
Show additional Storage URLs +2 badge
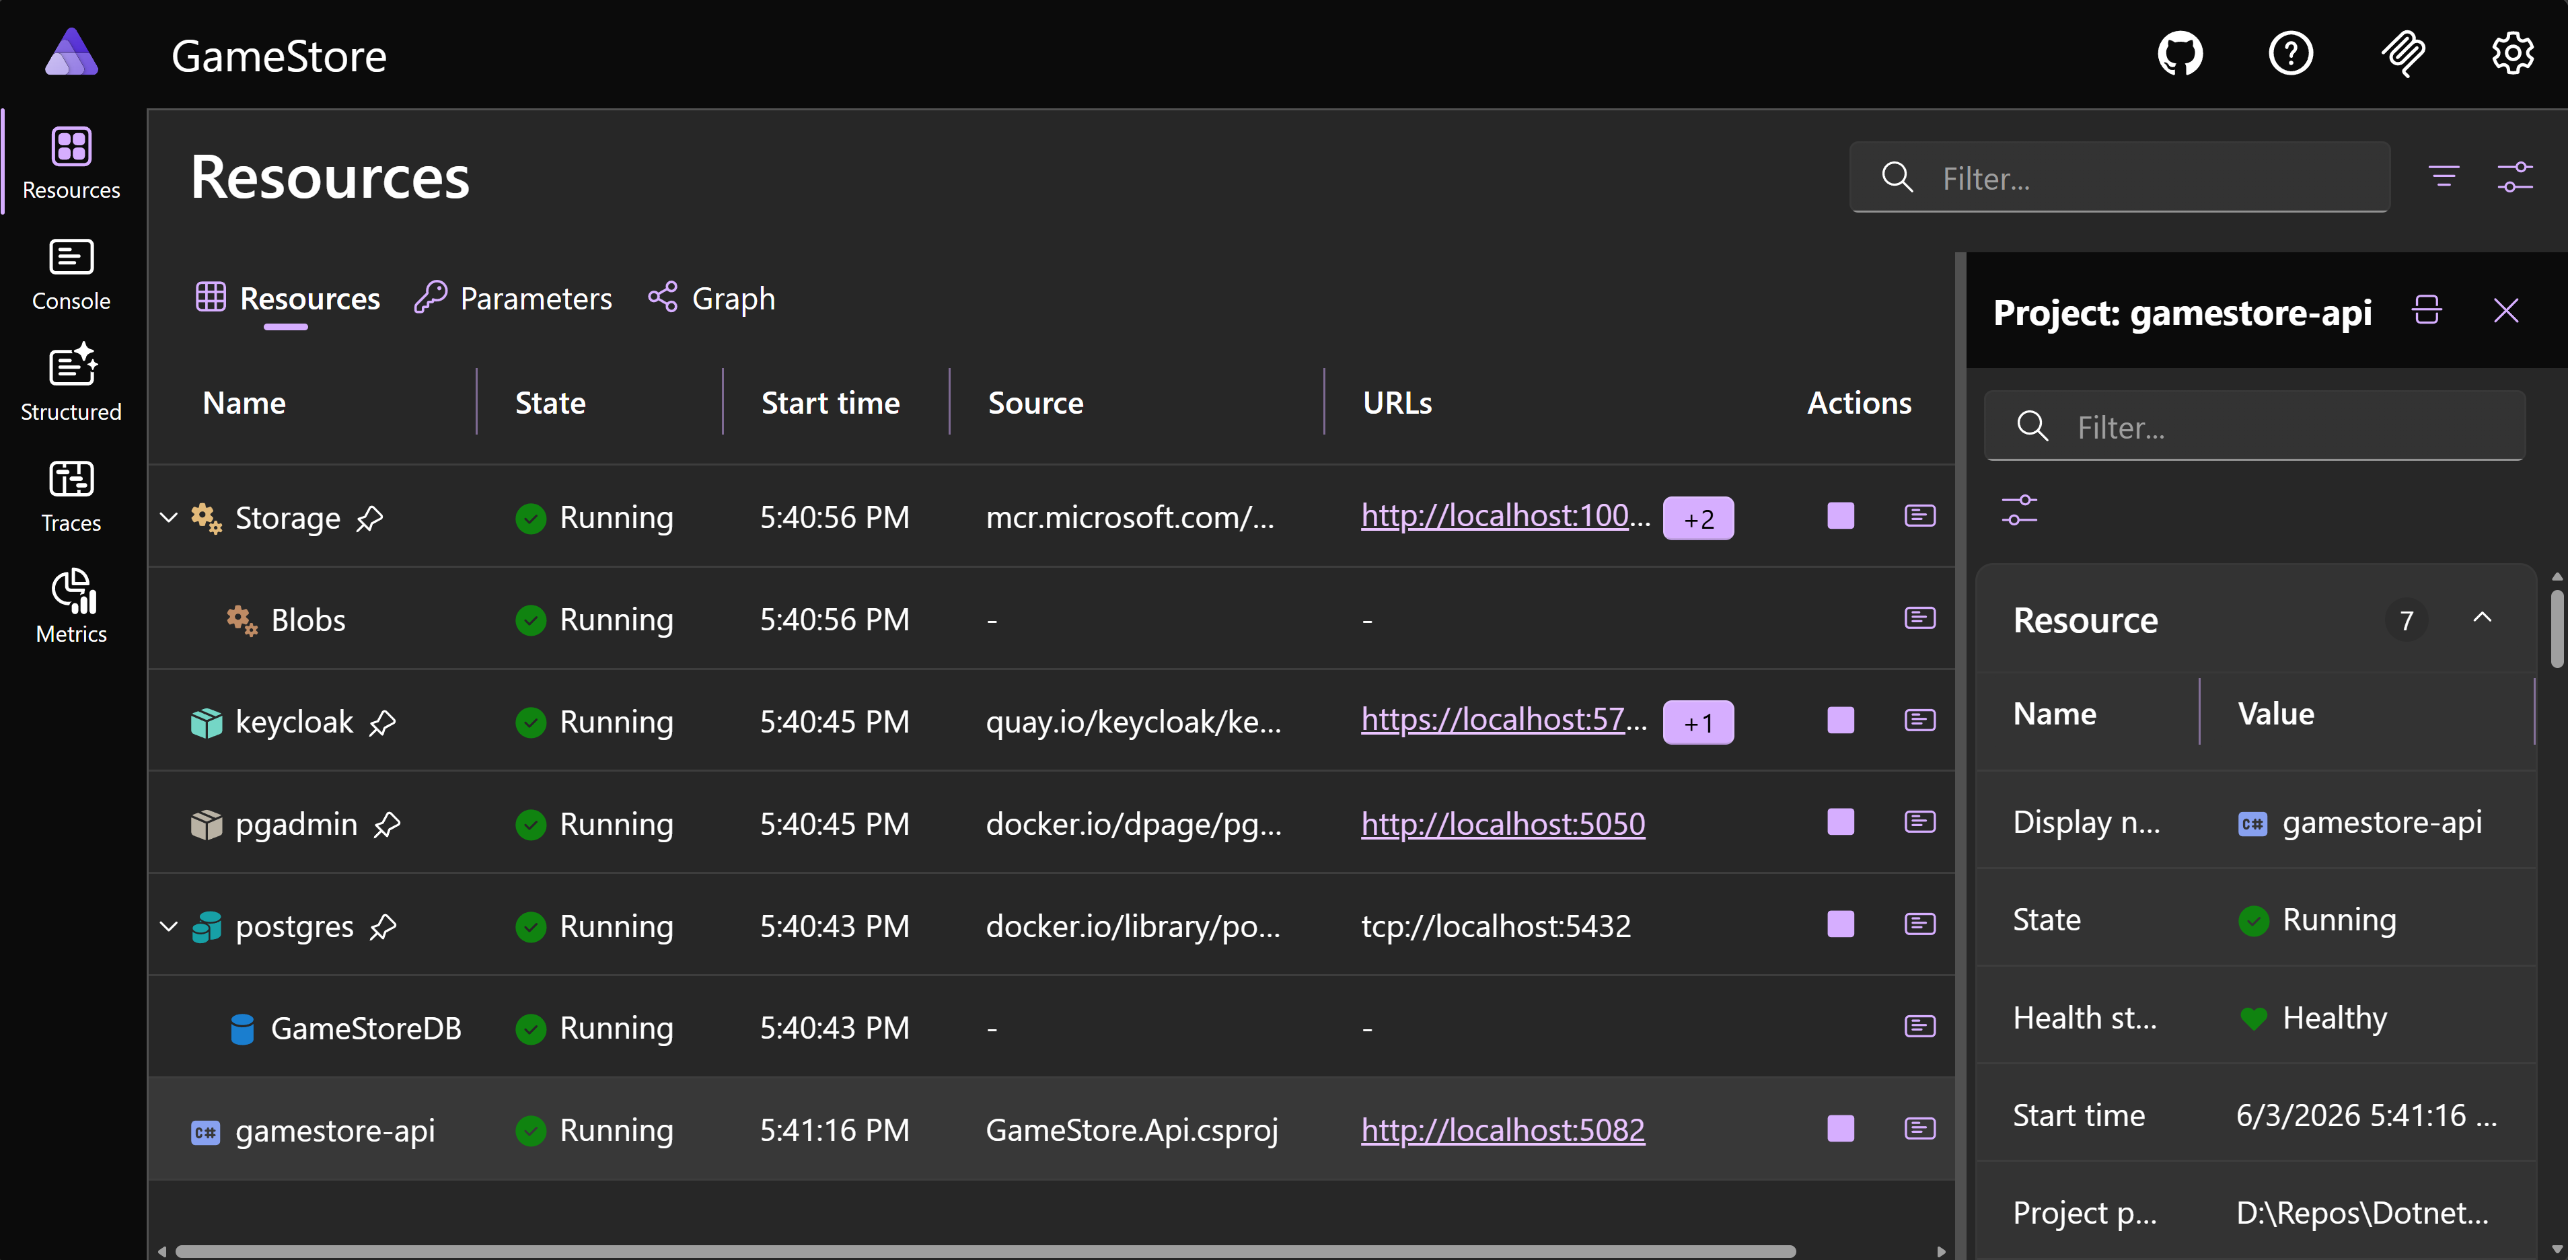pos(1697,519)
